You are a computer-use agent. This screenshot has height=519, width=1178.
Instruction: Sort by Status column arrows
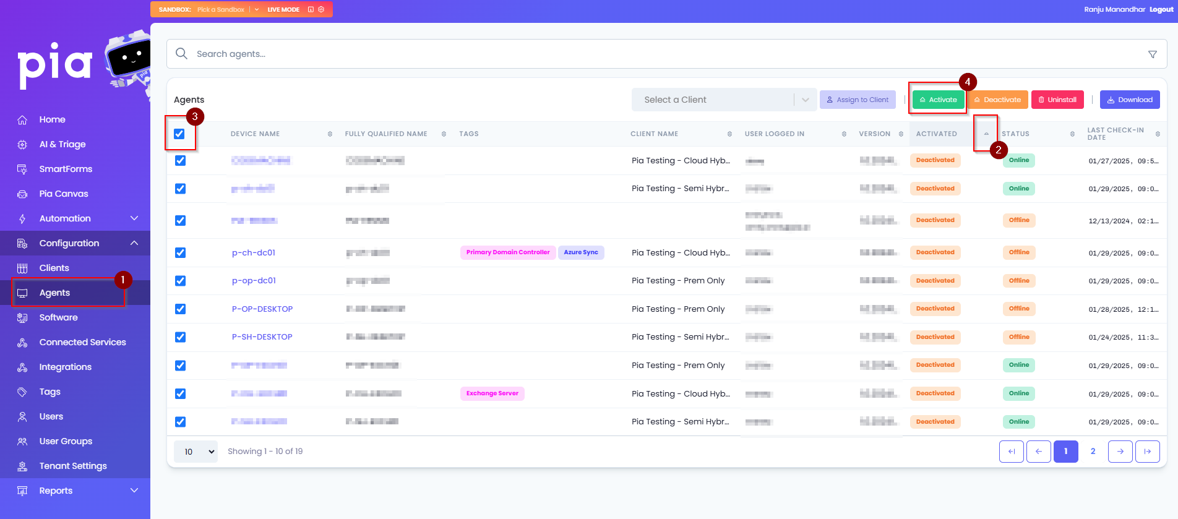coord(1072,134)
